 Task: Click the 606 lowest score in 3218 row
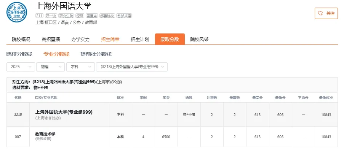[x=280, y=114]
